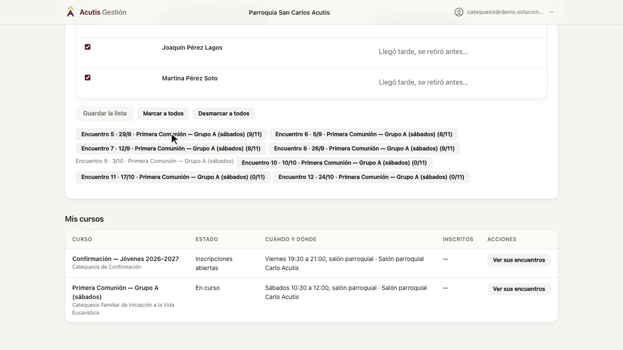Click the ACCIONES column header
623x350 pixels.
coord(502,239)
